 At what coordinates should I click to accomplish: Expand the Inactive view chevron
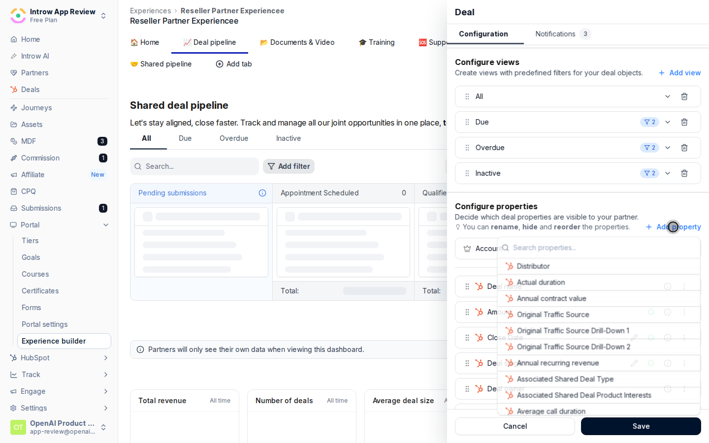point(668,173)
